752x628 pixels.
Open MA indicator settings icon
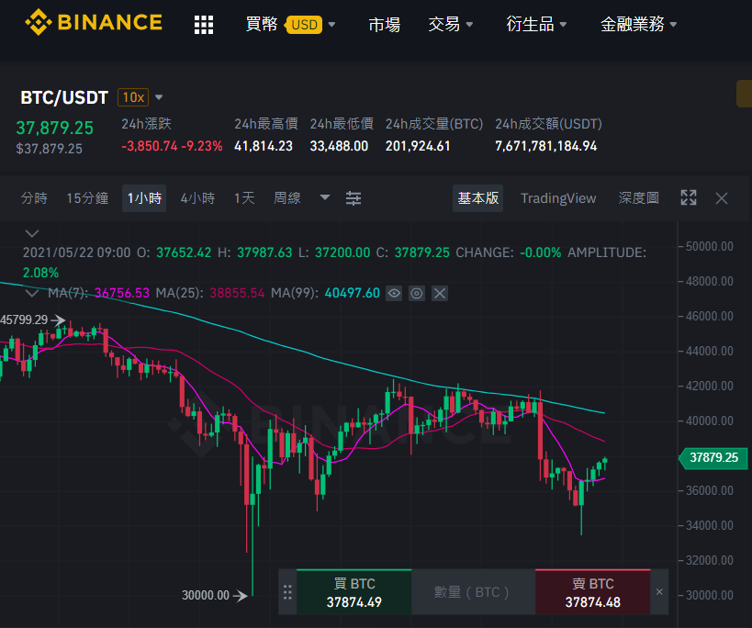point(417,293)
